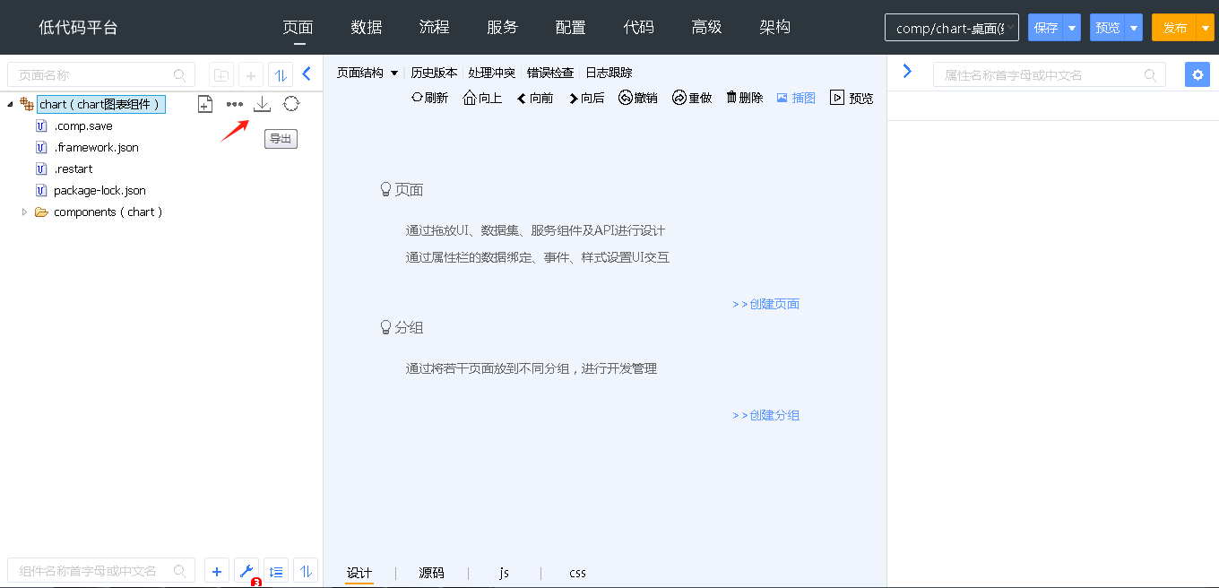1219x588 pixels.
Task: Open the 服务 top navigation tab
Action: pyautogui.click(x=503, y=27)
